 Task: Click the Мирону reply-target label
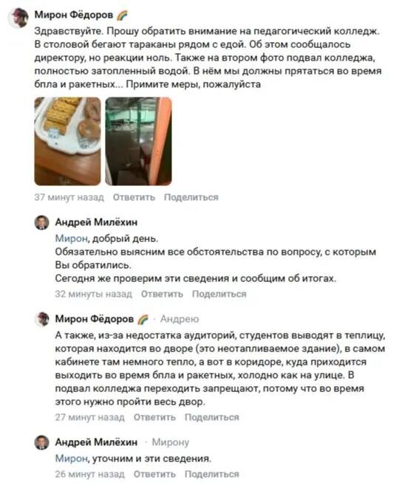pyautogui.click(x=171, y=442)
